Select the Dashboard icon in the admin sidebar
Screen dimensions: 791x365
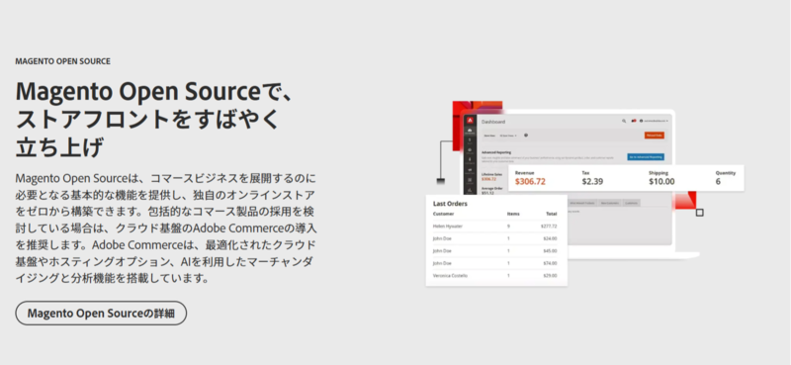470,132
